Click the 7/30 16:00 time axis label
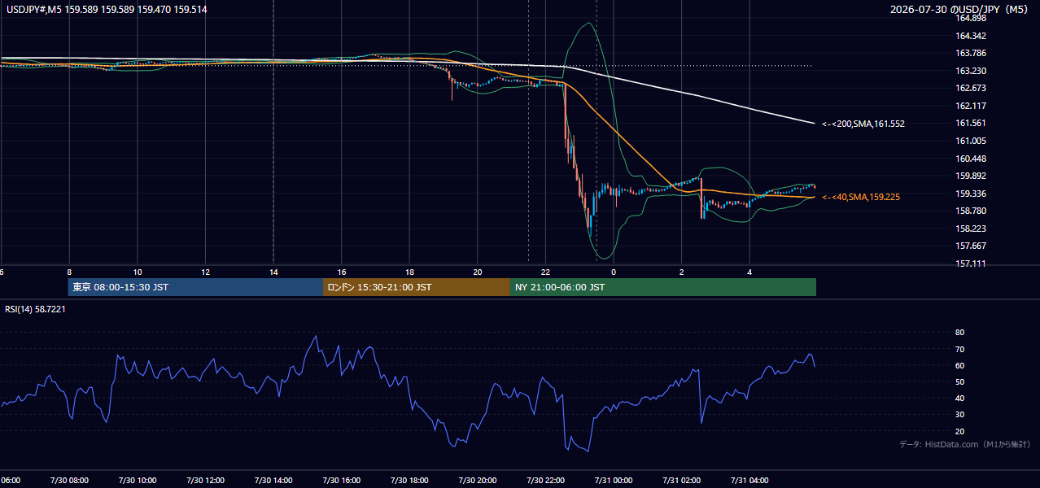 pos(341,481)
